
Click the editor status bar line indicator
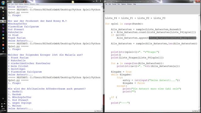coord(196,111)
